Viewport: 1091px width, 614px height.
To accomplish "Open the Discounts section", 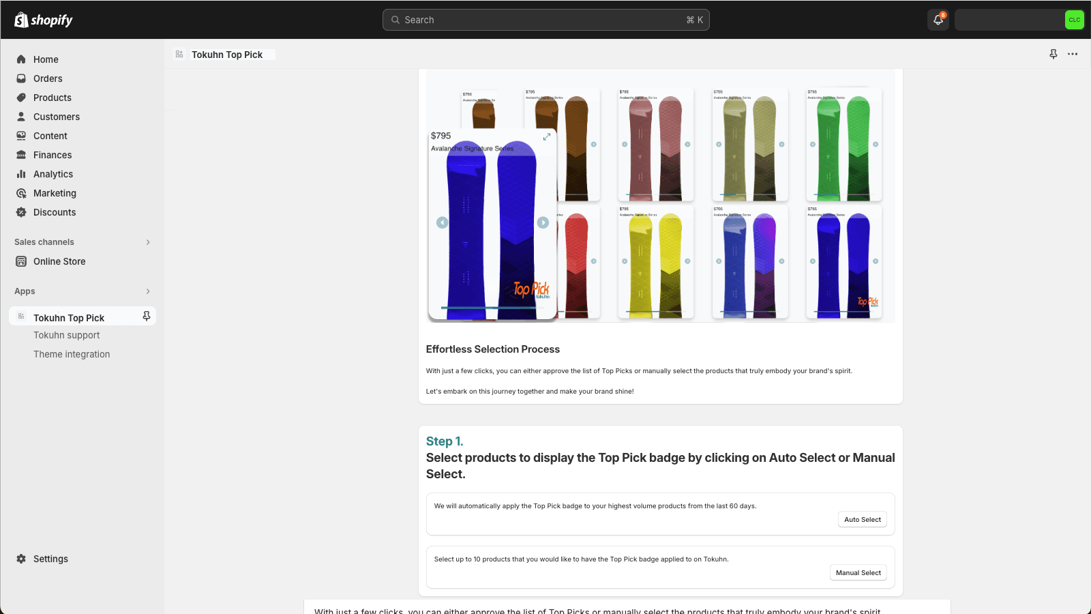I will [55, 212].
